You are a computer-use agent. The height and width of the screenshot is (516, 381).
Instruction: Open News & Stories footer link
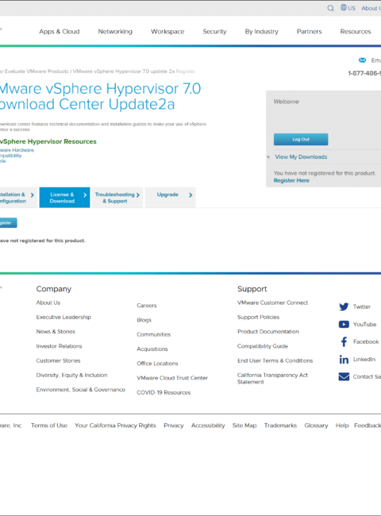point(56,331)
